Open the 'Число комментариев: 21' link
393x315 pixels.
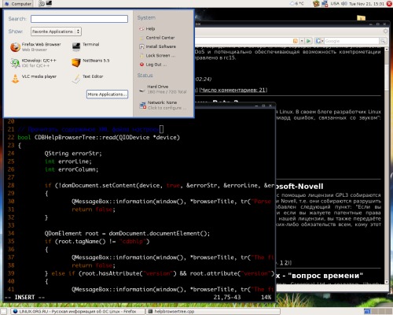click(x=233, y=90)
